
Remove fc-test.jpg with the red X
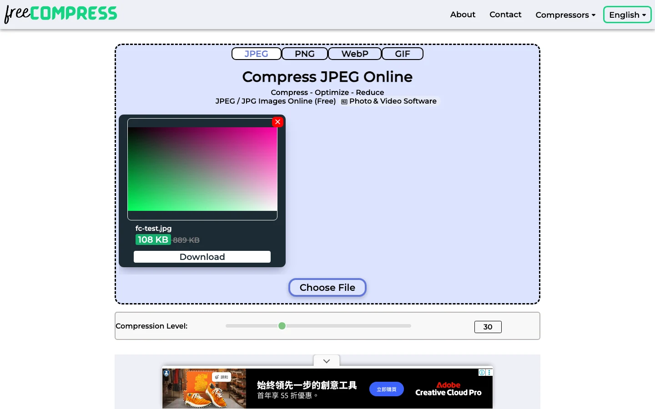pyautogui.click(x=277, y=122)
